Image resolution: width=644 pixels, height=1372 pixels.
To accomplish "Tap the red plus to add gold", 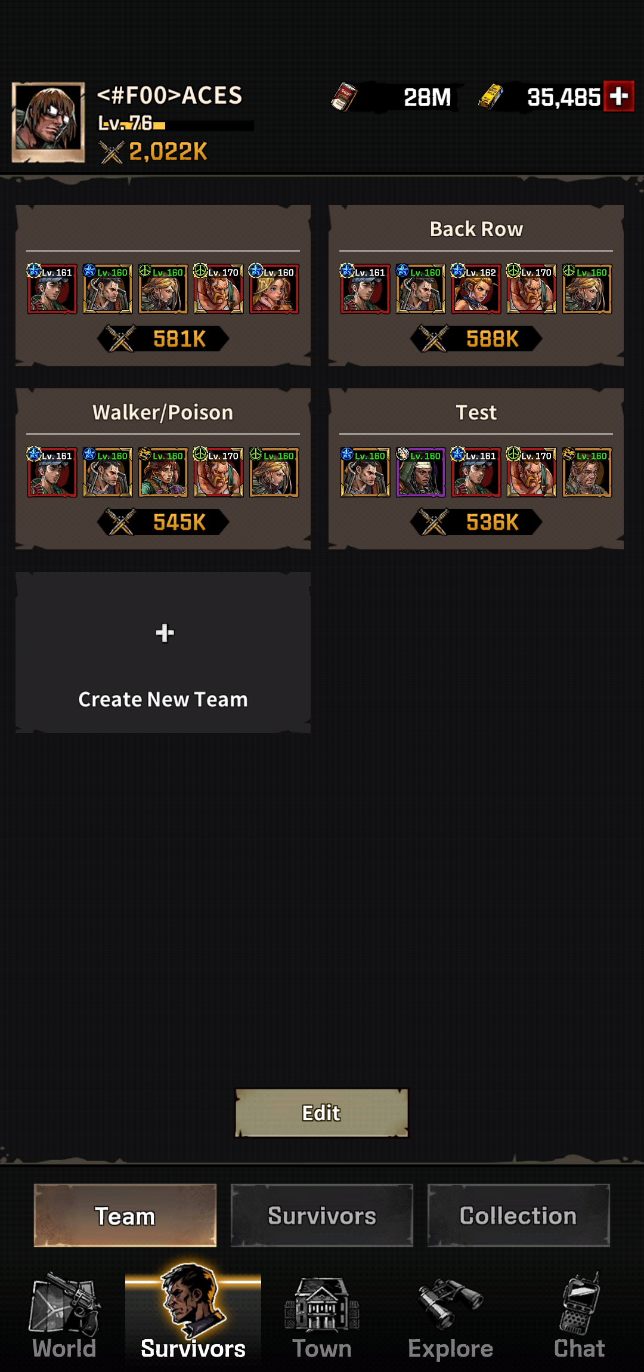I will click(618, 96).
